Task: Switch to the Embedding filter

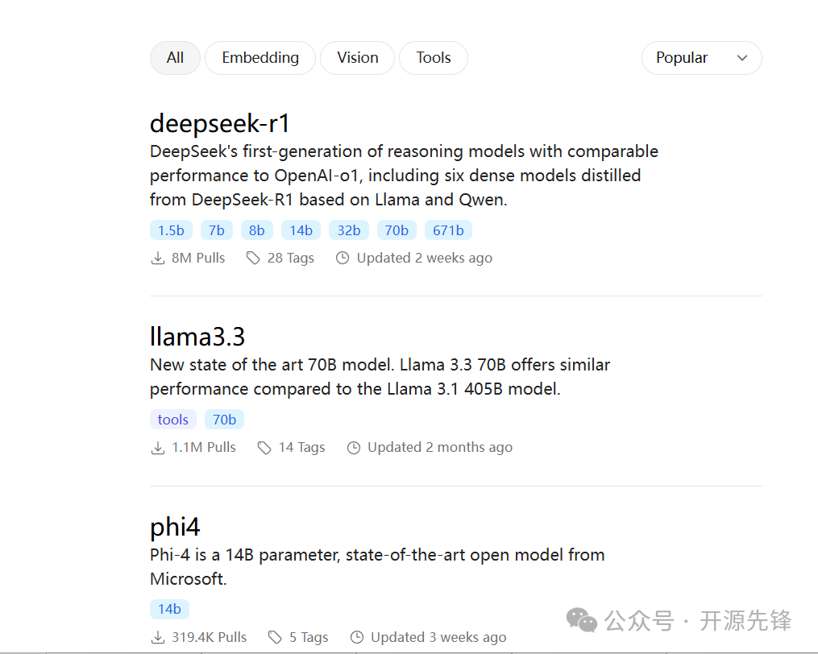Action: 260,58
